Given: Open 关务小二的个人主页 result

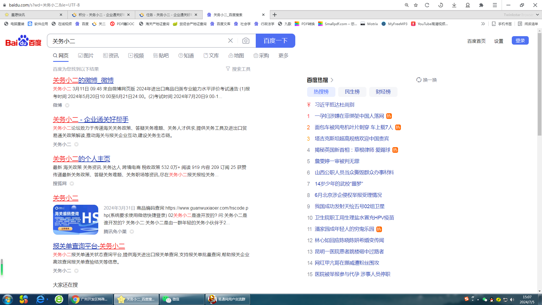Looking at the screenshot, I should point(82,159).
